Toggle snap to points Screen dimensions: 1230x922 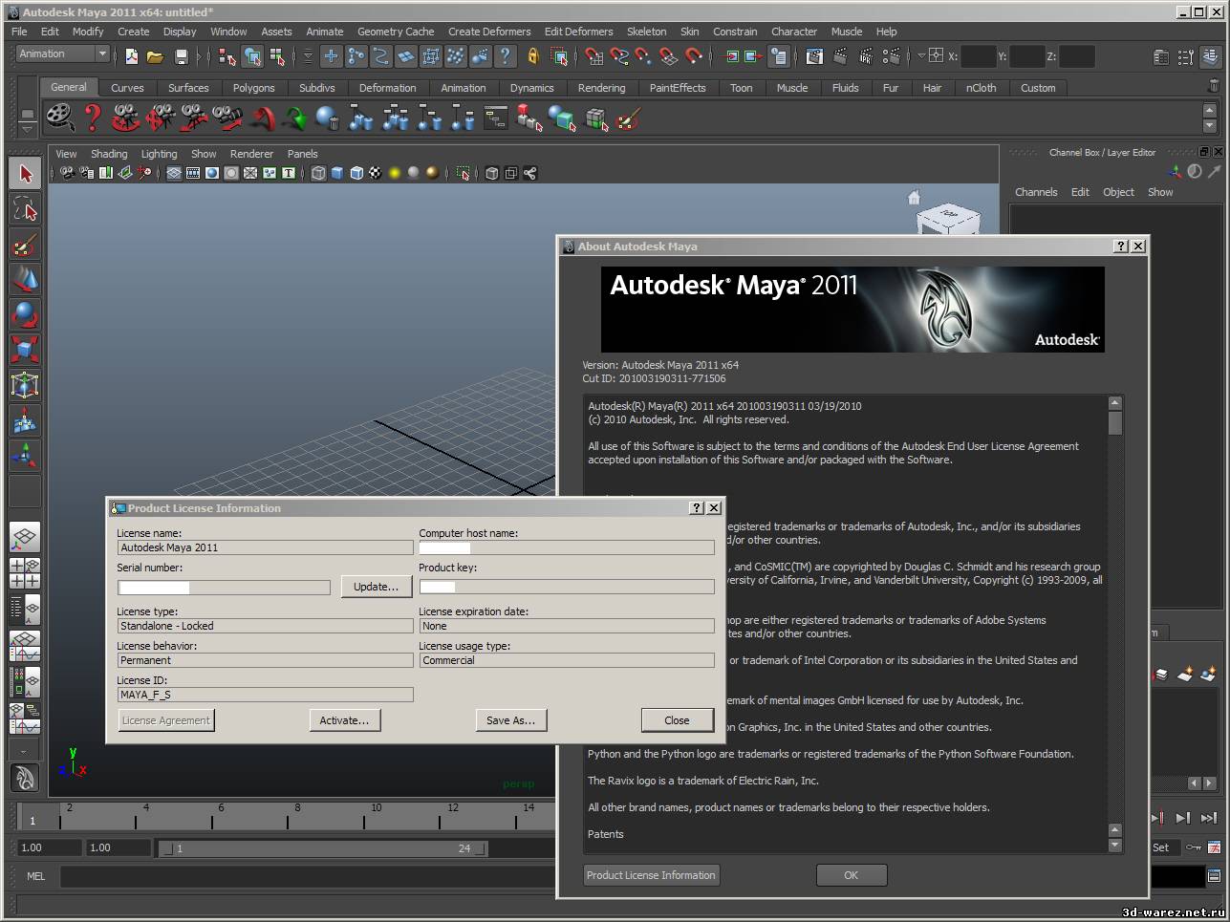644,56
